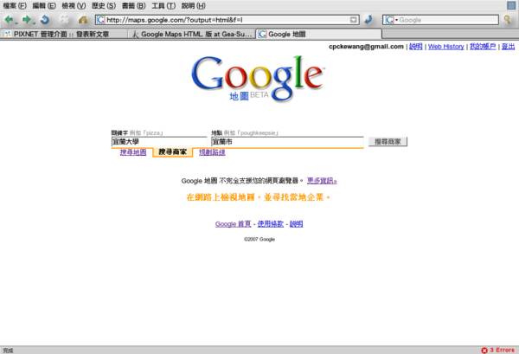Click the 完成 status bar text
This screenshot has height=354, width=519.
(9, 351)
